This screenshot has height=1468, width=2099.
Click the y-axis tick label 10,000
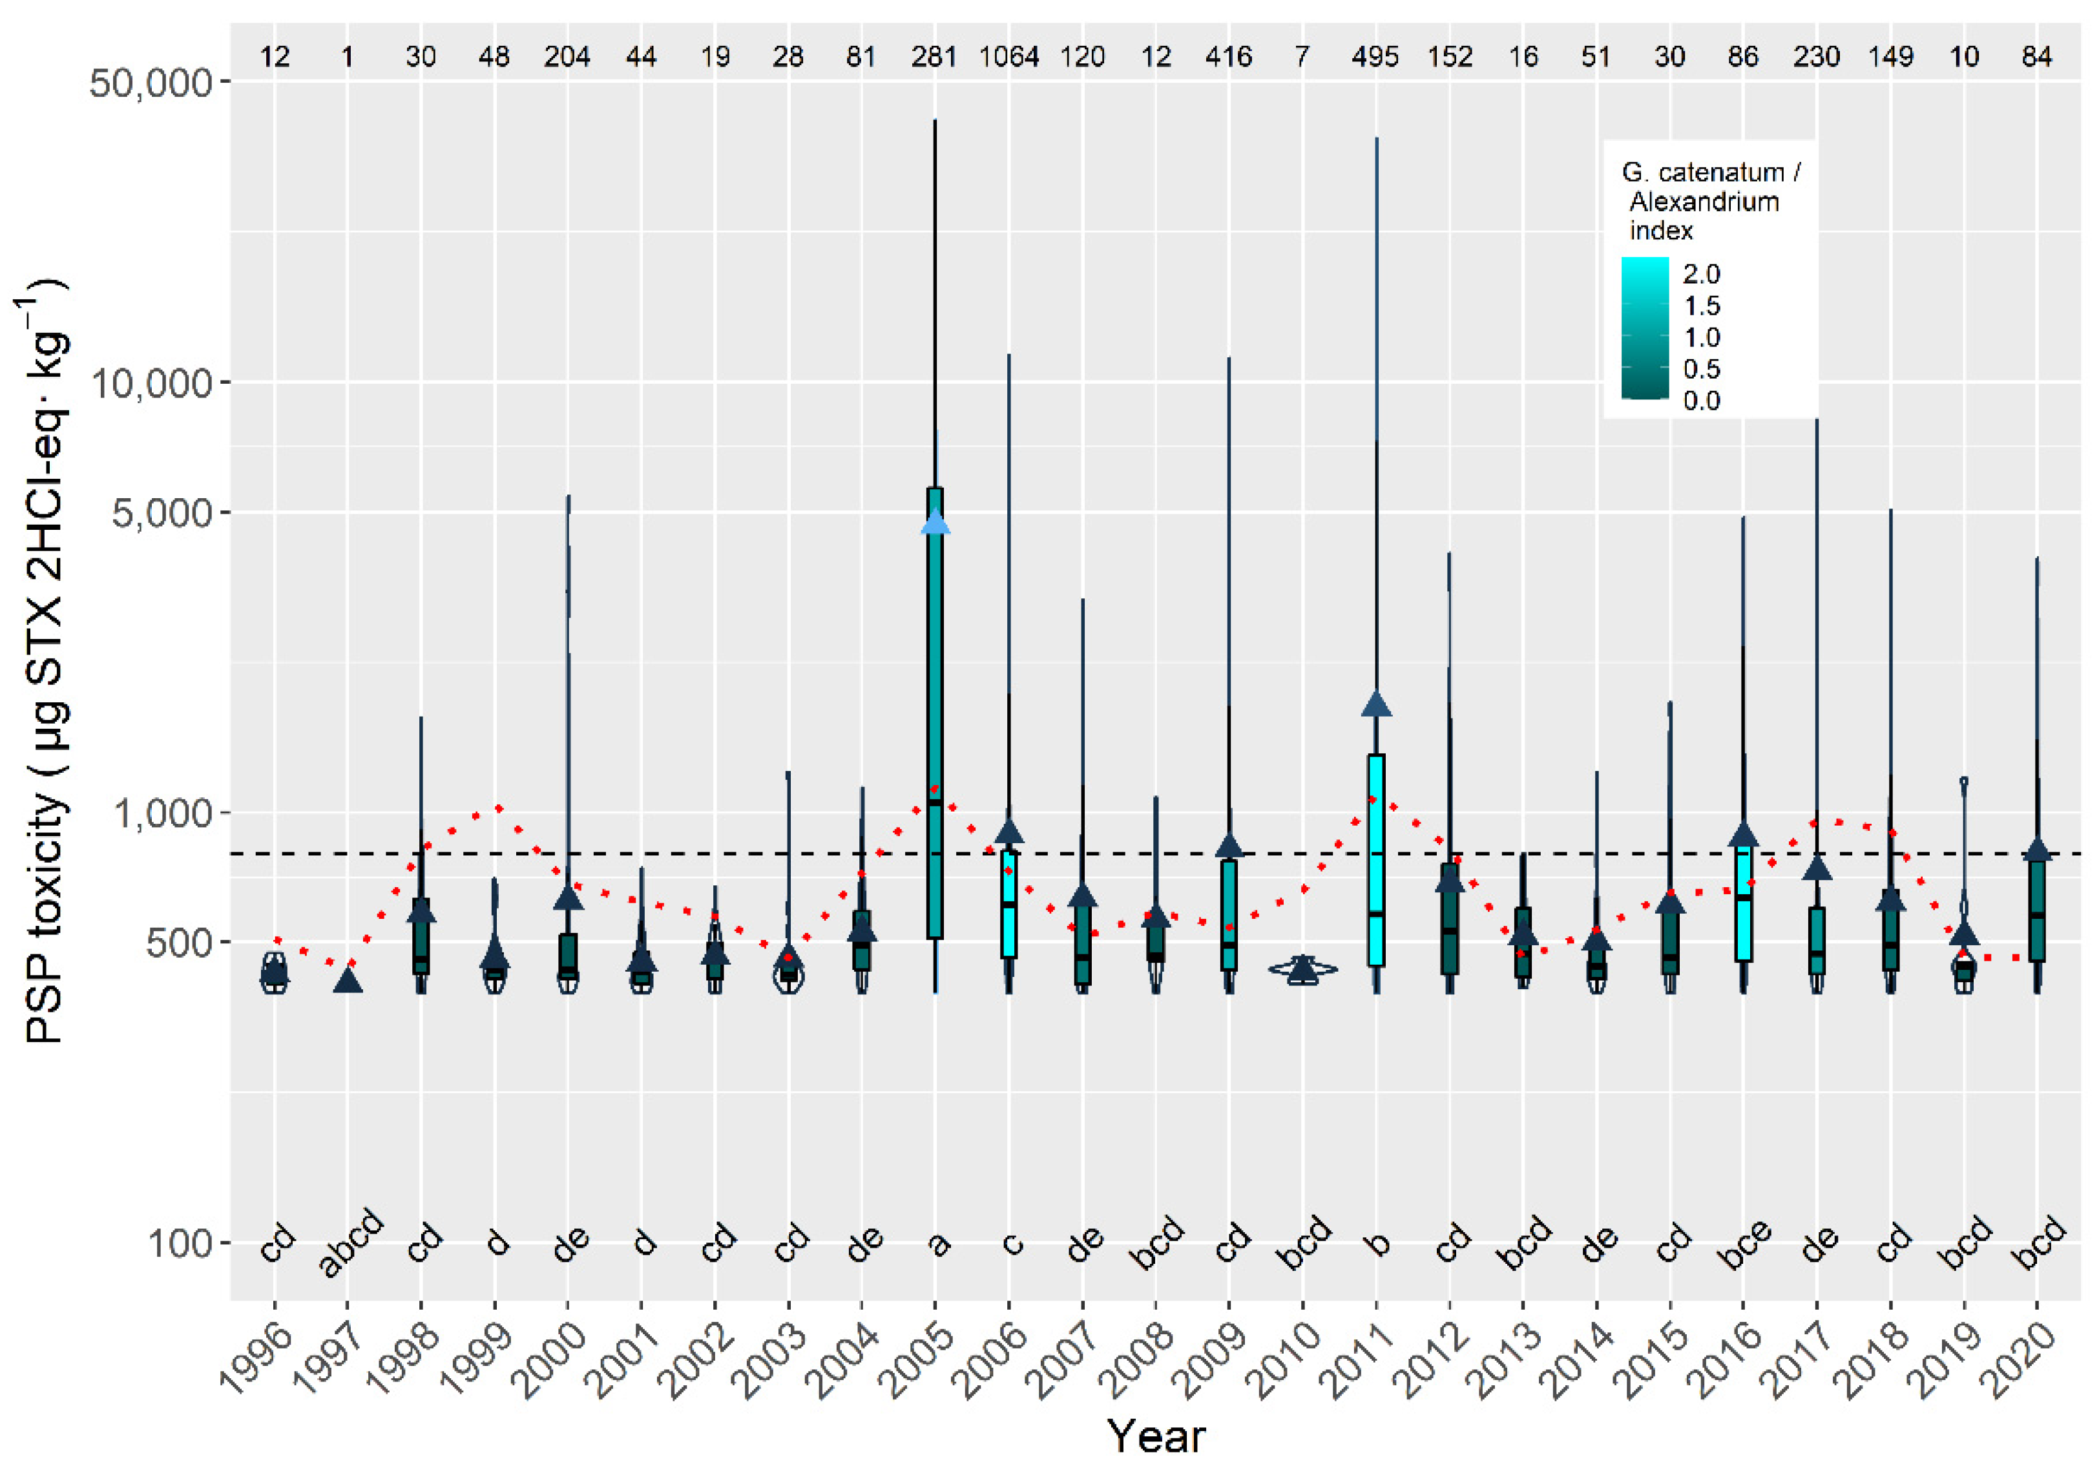click(x=152, y=382)
